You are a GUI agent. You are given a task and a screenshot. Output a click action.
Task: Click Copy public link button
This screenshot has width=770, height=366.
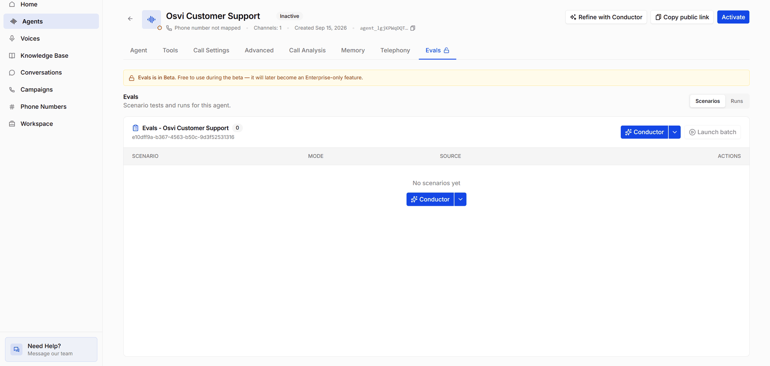coord(682,17)
